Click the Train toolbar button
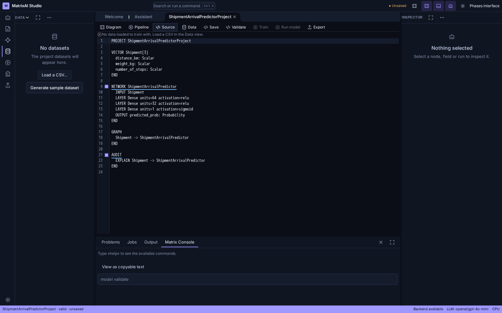Image resolution: width=502 pixels, height=313 pixels. (261, 27)
